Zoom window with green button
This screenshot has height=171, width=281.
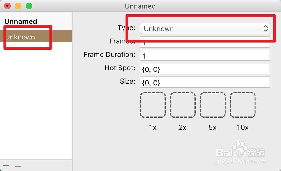point(29,6)
